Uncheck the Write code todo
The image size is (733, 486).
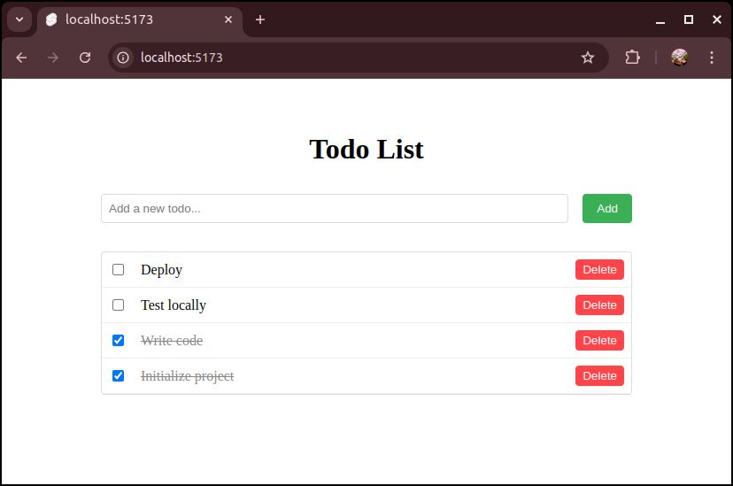[x=119, y=341]
